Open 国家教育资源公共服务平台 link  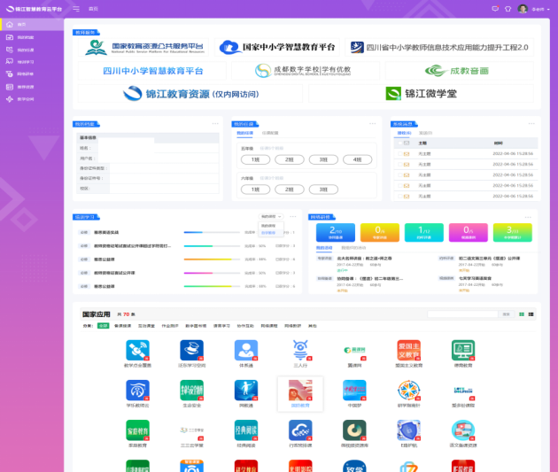click(x=145, y=47)
